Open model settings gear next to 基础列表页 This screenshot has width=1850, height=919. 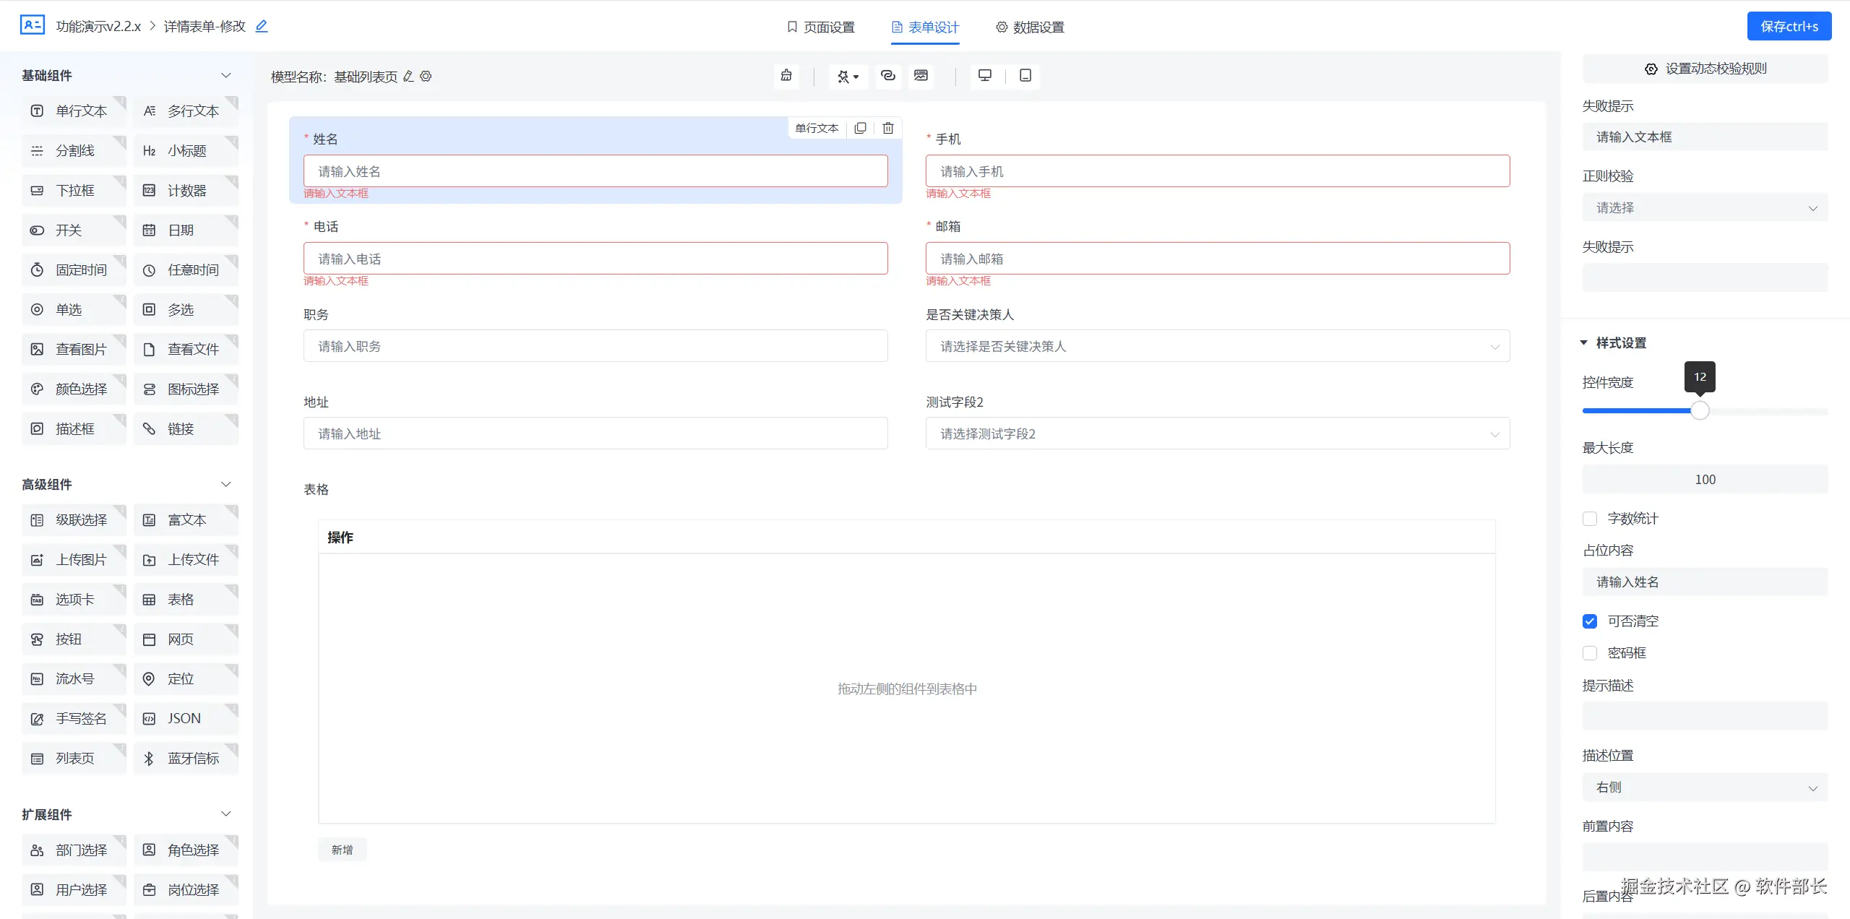coord(426,76)
